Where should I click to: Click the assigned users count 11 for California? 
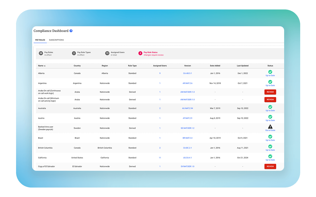[x=160, y=158]
